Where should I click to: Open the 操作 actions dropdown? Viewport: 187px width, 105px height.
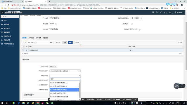click(58, 42)
